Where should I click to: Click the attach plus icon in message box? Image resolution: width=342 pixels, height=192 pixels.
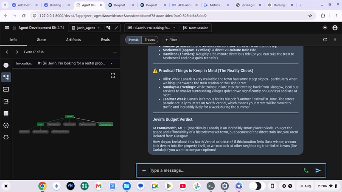144,170
